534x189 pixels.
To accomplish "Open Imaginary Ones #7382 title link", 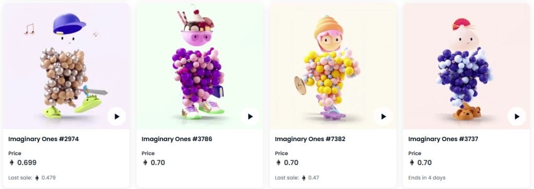I will pos(310,139).
